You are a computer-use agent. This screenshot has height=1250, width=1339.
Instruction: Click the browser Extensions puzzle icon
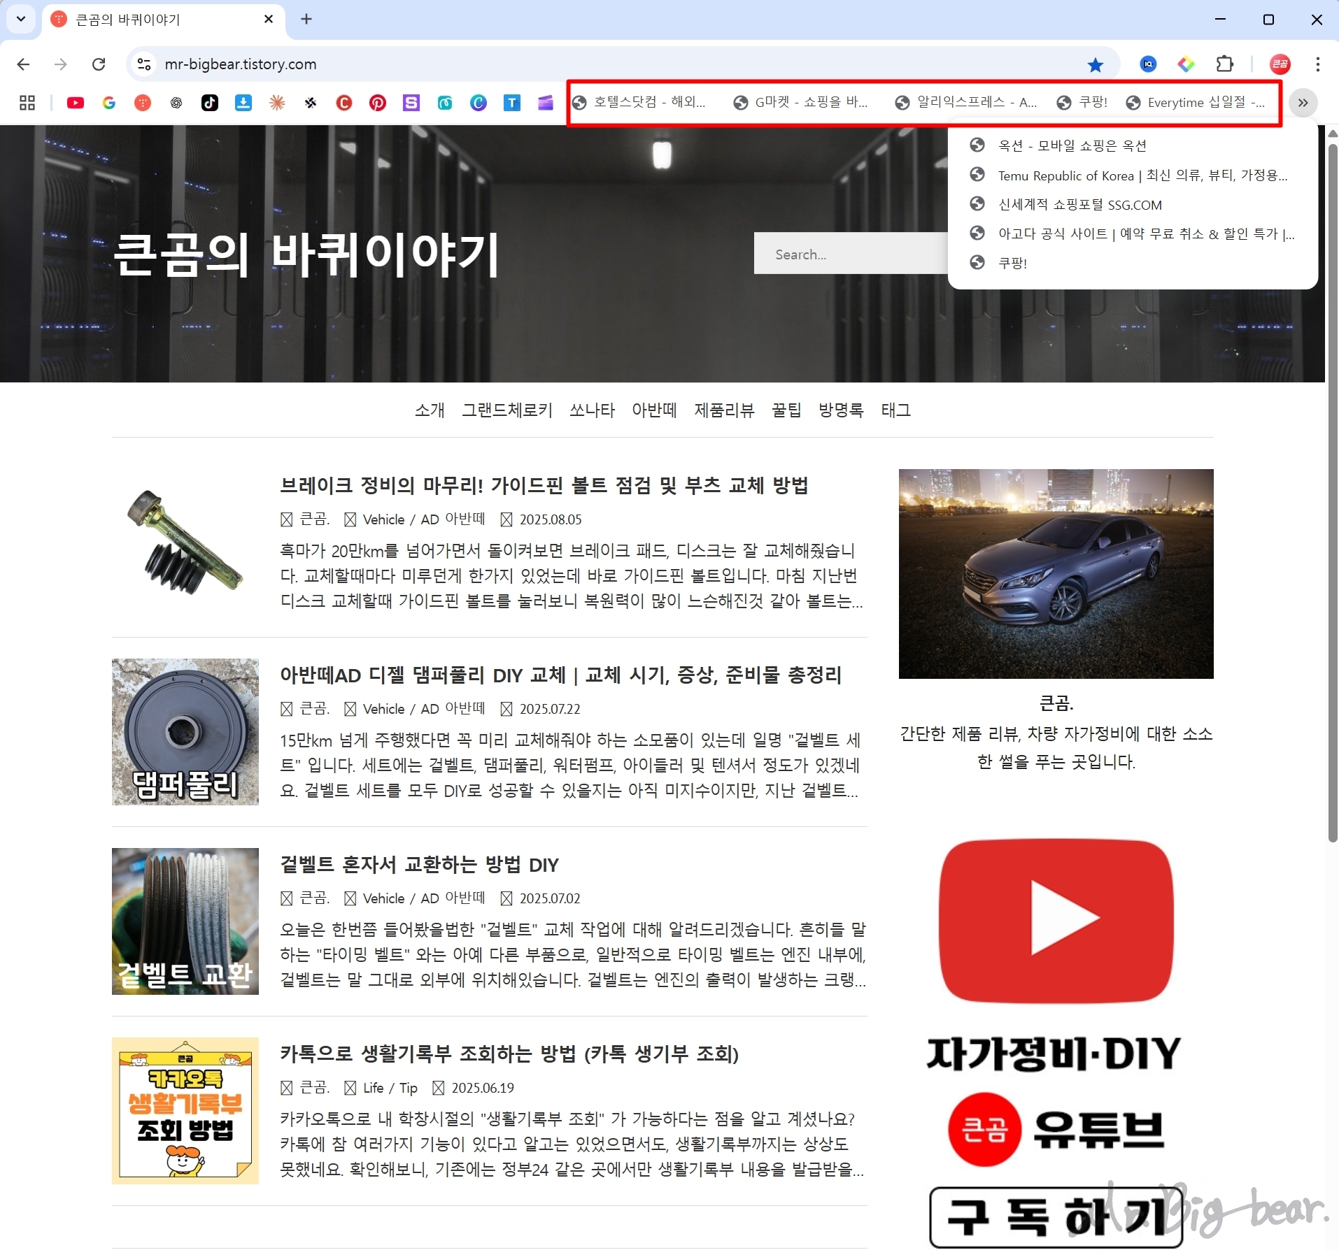point(1225,64)
